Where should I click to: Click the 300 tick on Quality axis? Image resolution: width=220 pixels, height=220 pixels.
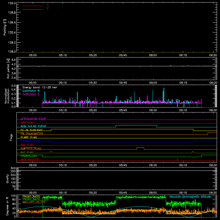[x=13, y=168]
